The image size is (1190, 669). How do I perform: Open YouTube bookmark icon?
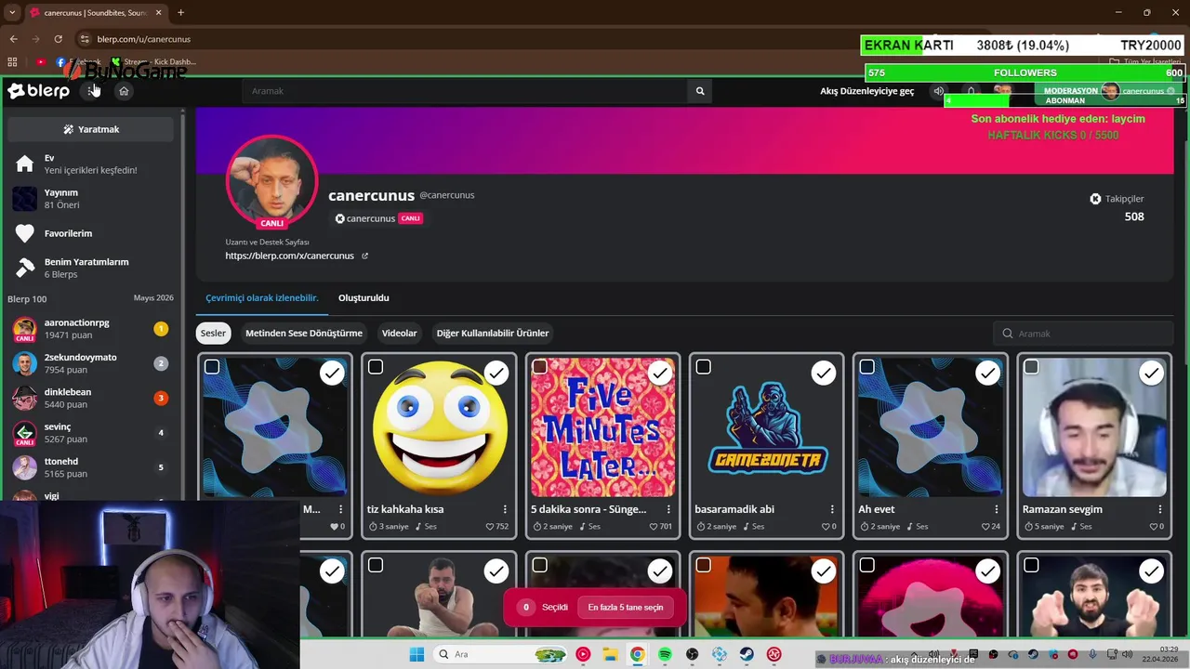click(x=40, y=62)
